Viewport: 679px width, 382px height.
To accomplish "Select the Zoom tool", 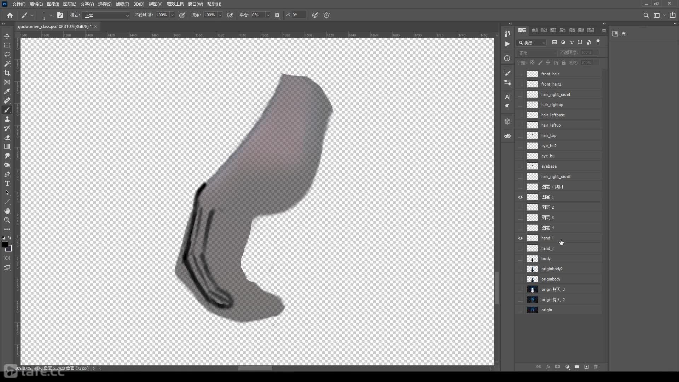I will click(7, 220).
